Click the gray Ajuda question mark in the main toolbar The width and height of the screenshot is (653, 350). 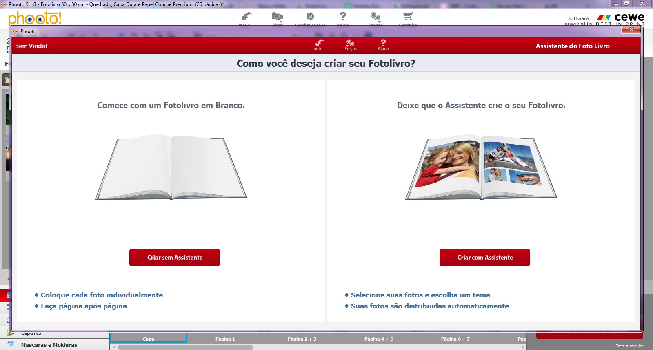tap(343, 17)
